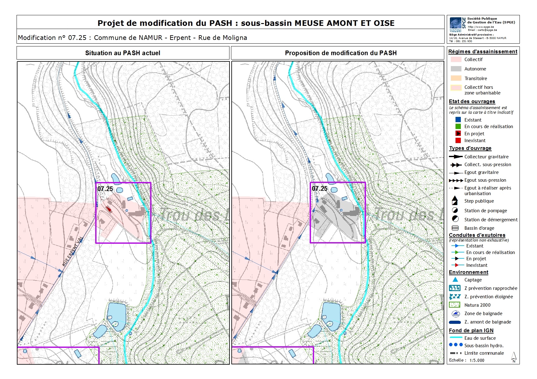The image size is (537, 379).
Task: Click the En projet red-black square
Action: pos(458,134)
